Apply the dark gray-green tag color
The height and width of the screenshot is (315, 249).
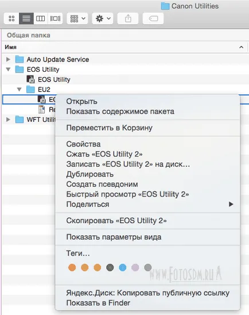(x=110, y=268)
